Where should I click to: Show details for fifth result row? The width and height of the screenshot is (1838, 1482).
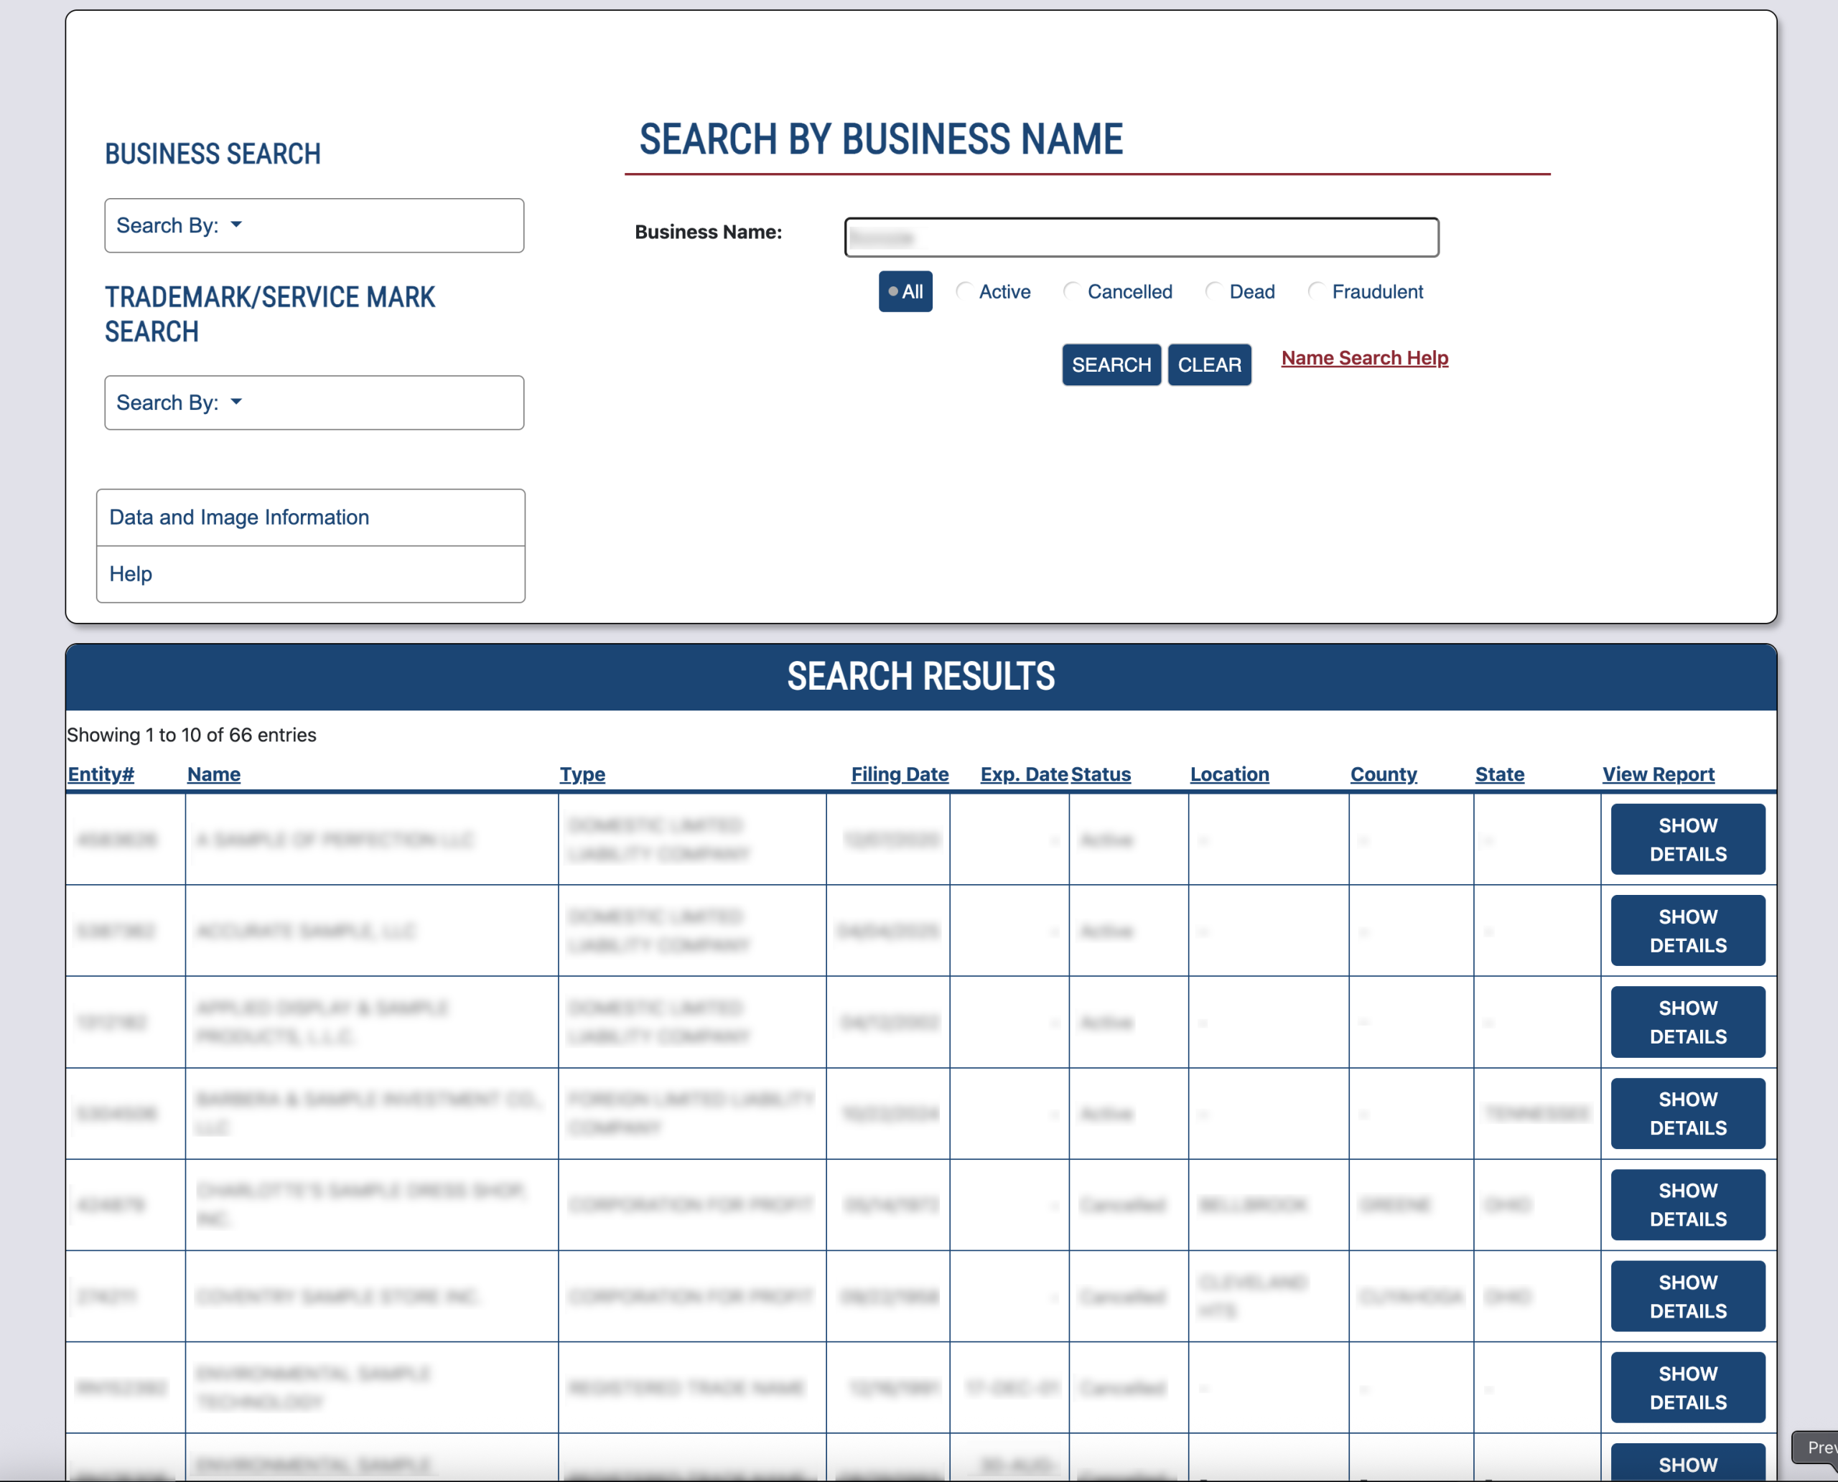(x=1687, y=1204)
